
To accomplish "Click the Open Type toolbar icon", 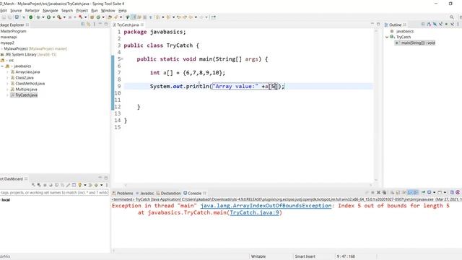I will [x=110, y=17].
